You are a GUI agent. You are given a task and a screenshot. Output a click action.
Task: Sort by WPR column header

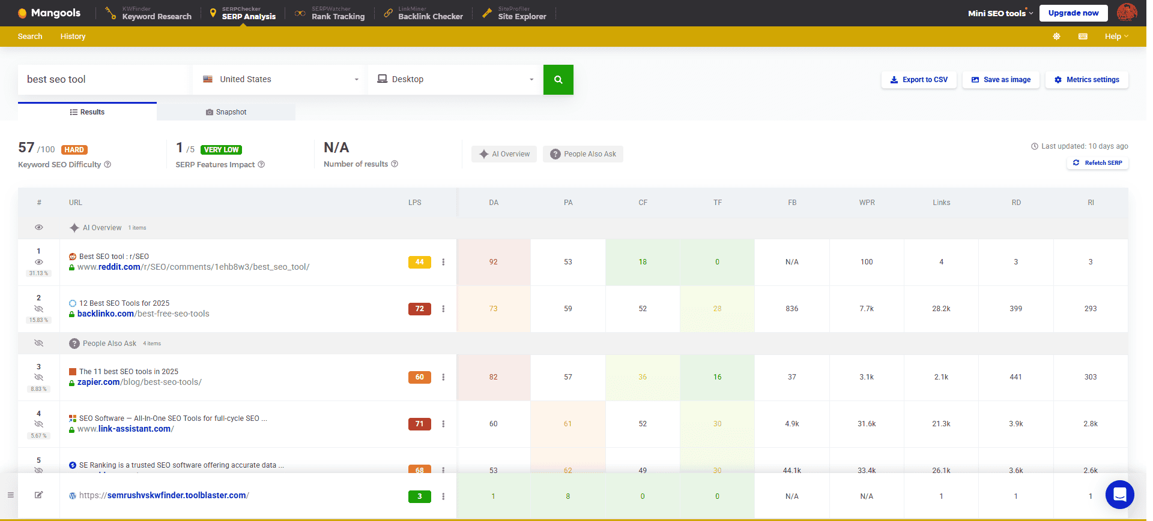(x=867, y=203)
